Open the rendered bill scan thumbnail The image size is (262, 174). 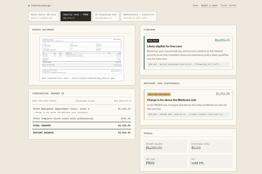coord(82,56)
